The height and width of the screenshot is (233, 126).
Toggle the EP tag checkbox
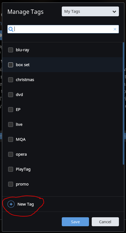(11, 110)
